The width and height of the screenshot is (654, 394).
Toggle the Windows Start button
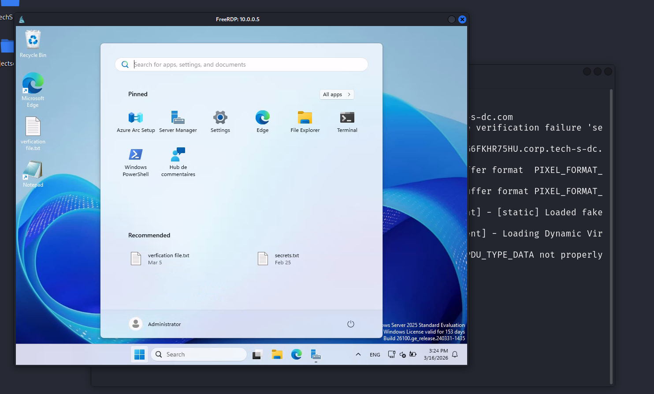[x=139, y=354]
